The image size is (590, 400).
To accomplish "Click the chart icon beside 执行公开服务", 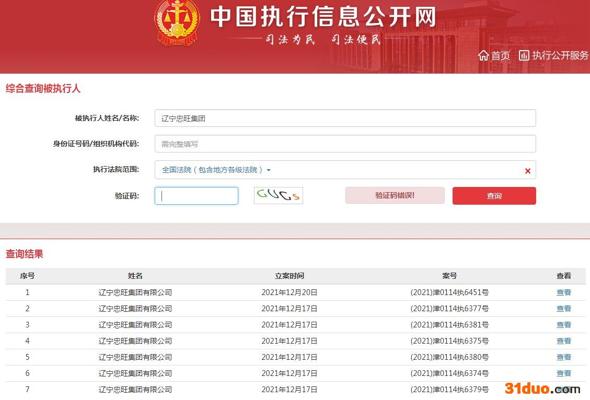I will (524, 55).
